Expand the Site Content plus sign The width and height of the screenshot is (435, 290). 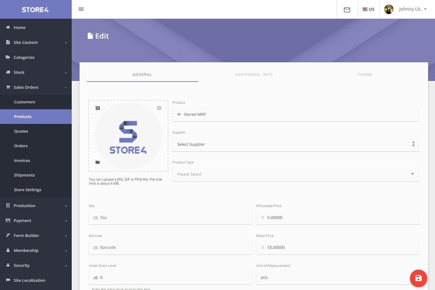(x=66, y=43)
